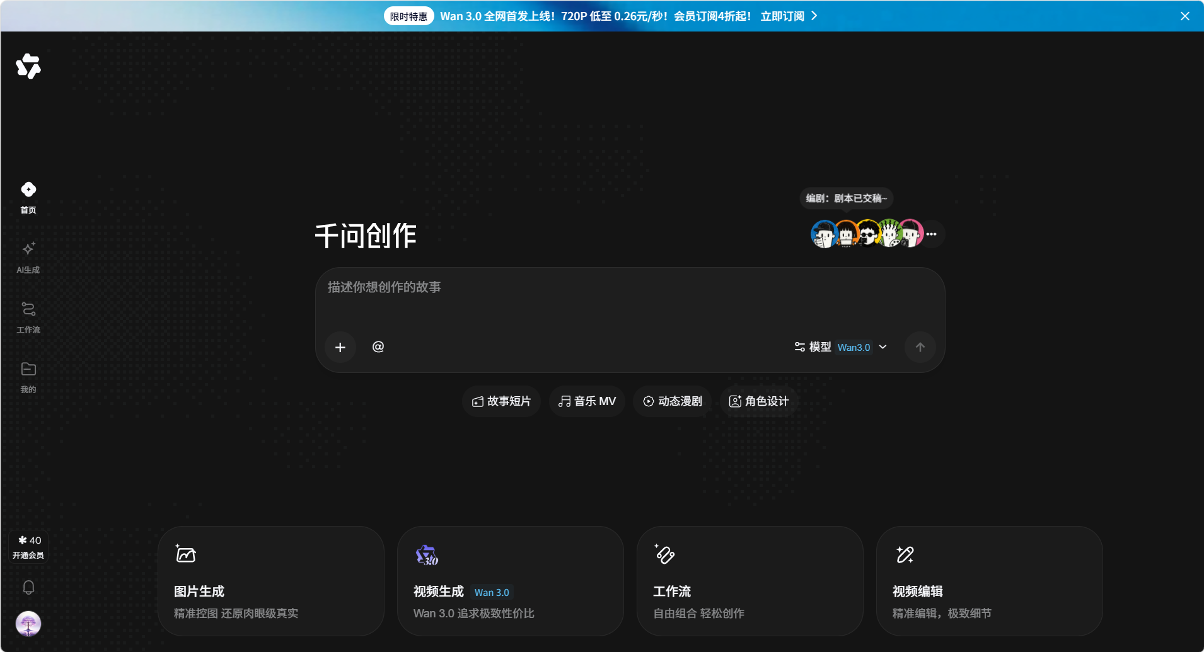Click the 3.0 video icon in 视频生成 card
The height and width of the screenshot is (652, 1204).
click(x=427, y=555)
